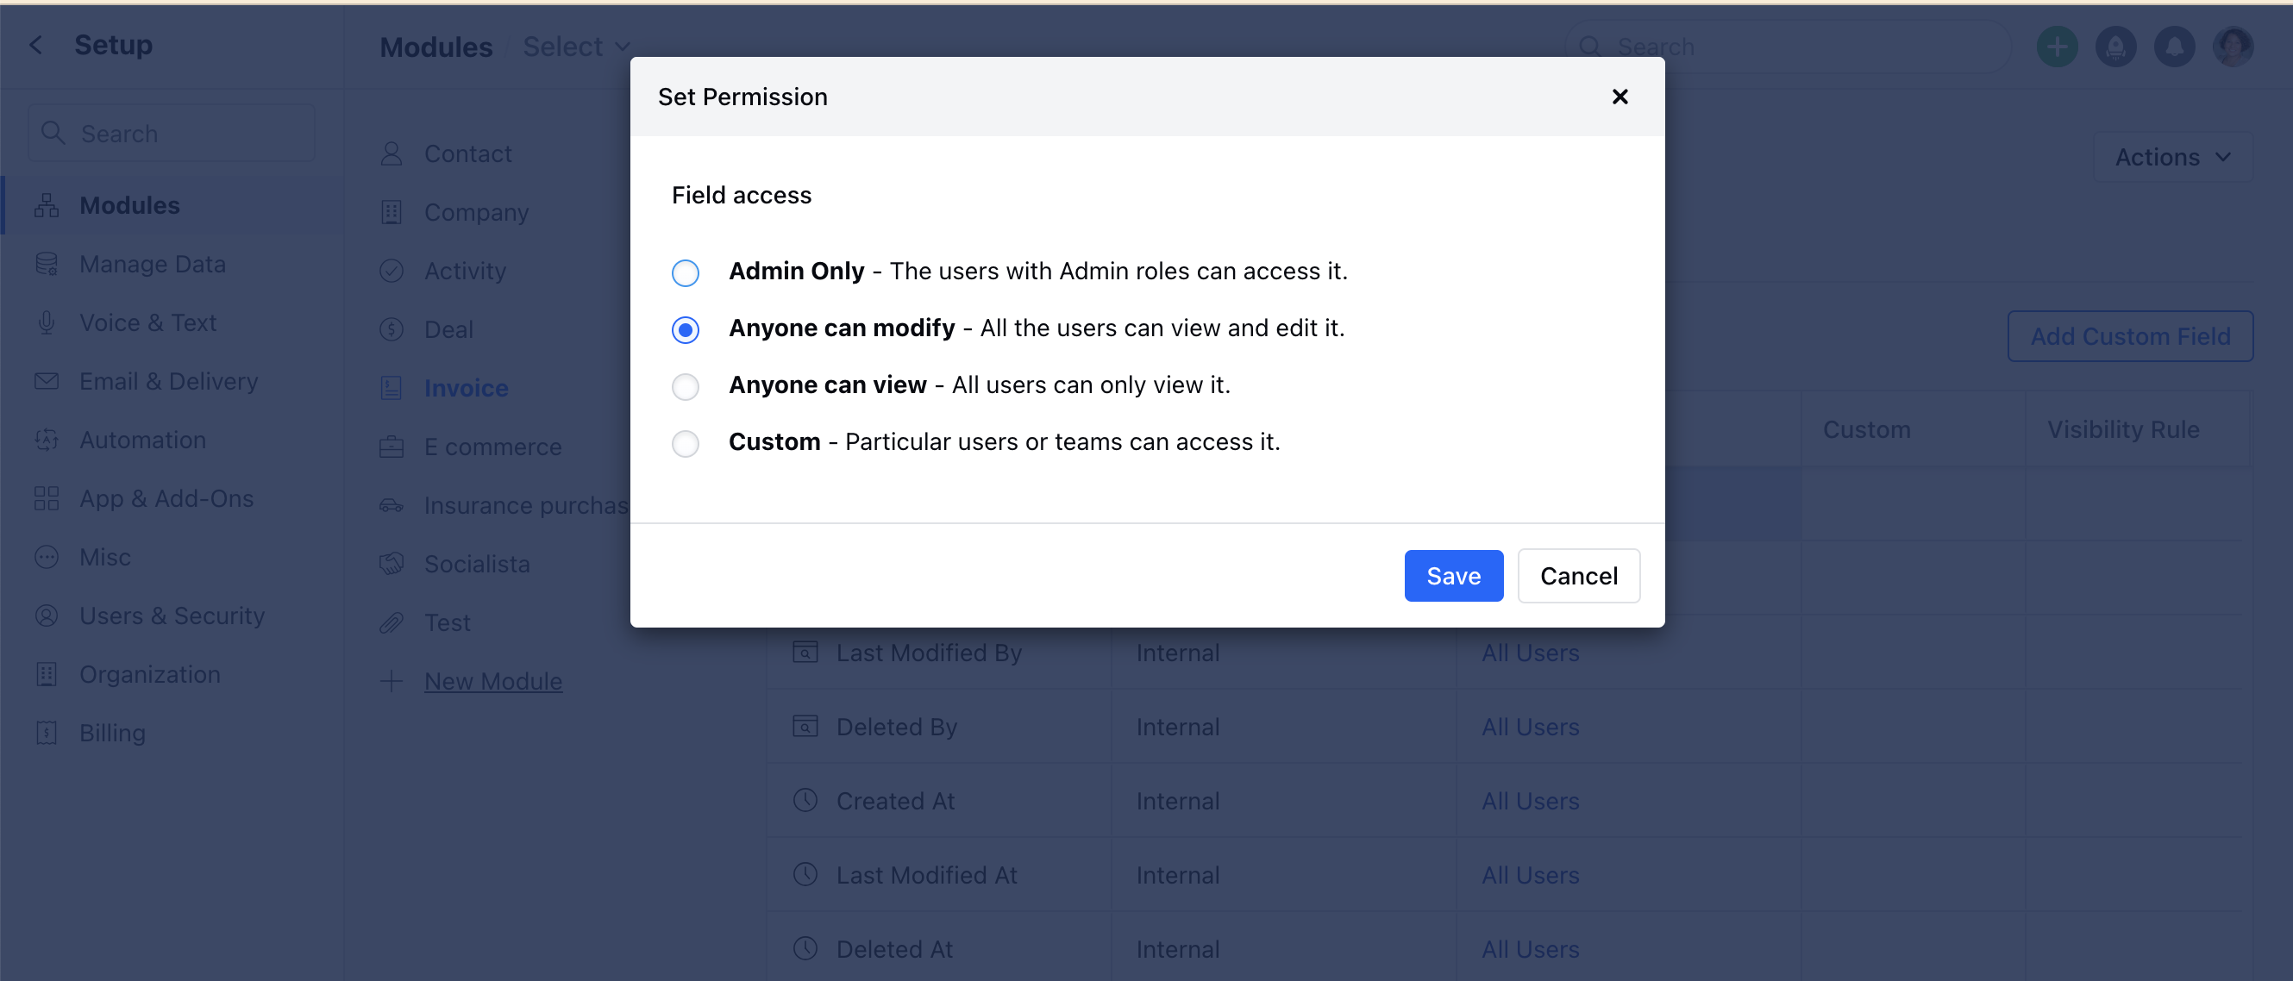Click inside the sidebar search field
Viewport: 2293px width, 981px height.
pos(171,133)
